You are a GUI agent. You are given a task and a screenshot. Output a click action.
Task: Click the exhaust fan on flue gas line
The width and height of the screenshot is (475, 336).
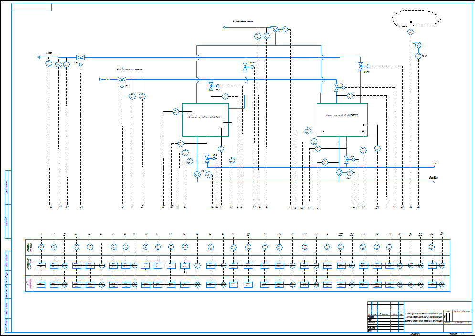[x=275, y=29]
